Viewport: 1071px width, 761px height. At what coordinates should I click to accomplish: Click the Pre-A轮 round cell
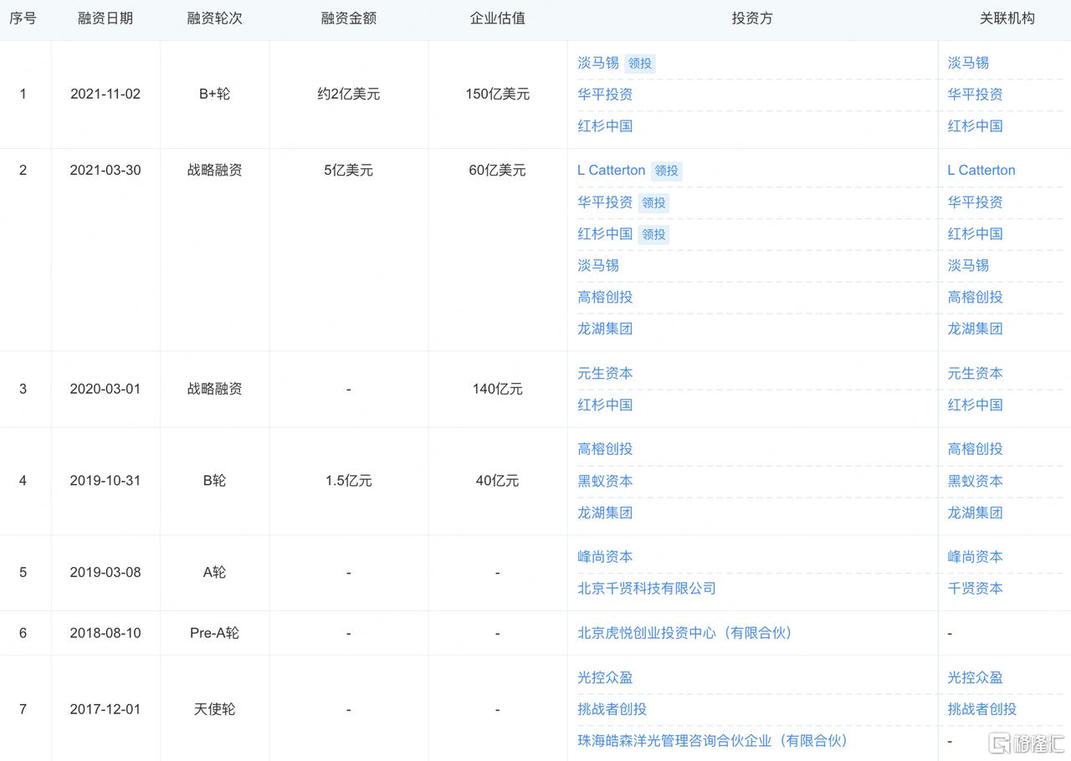point(214,634)
